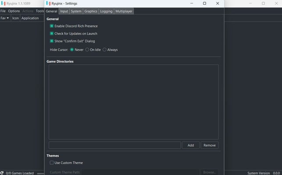Toggle Check for Updates on Launch
The height and width of the screenshot is (175, 282).
52,34
